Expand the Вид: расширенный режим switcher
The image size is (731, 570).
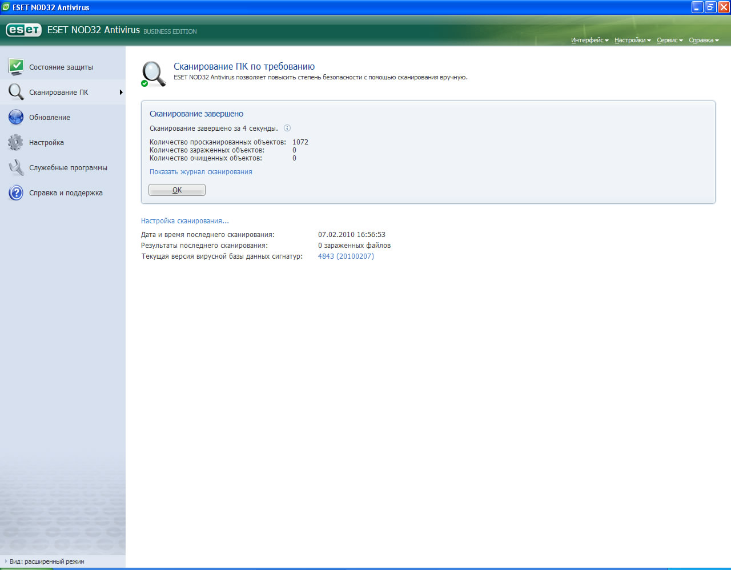point(45,561)
